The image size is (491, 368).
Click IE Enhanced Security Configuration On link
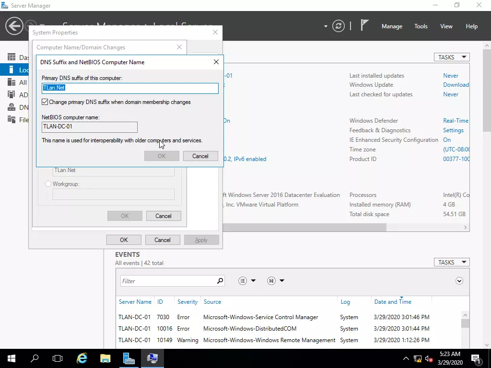pos(447,140)
